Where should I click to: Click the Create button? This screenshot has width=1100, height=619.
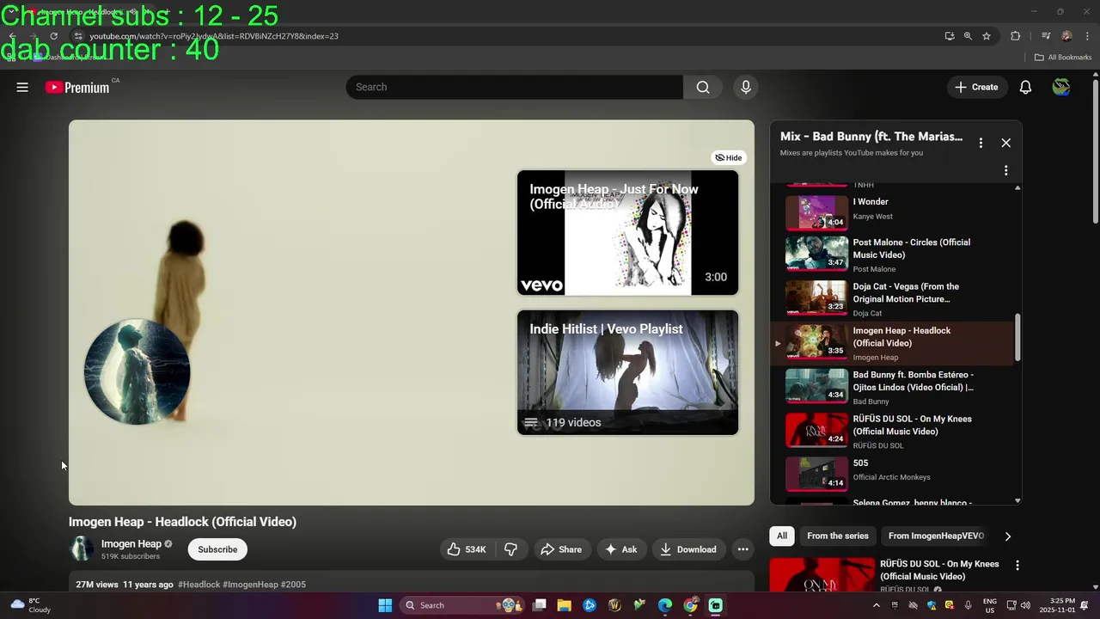pyautogui.click(x=976, y=87)
